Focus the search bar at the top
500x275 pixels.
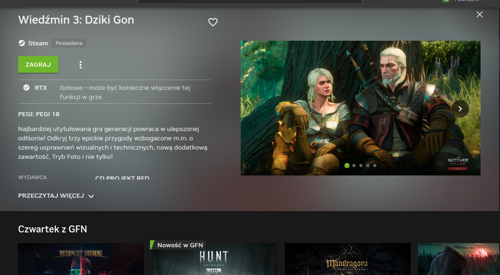[x=250, y=2]
